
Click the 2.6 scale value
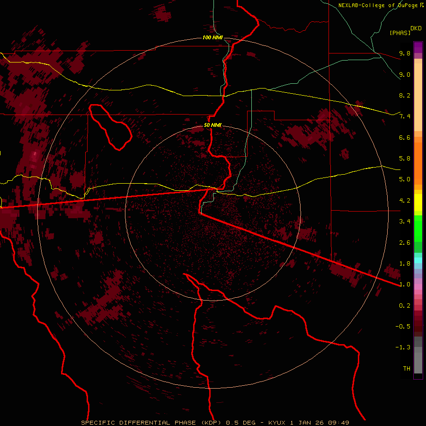click(405, 243)
